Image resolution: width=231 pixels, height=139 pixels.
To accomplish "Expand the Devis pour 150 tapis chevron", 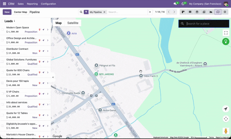I will coord(48,83).
